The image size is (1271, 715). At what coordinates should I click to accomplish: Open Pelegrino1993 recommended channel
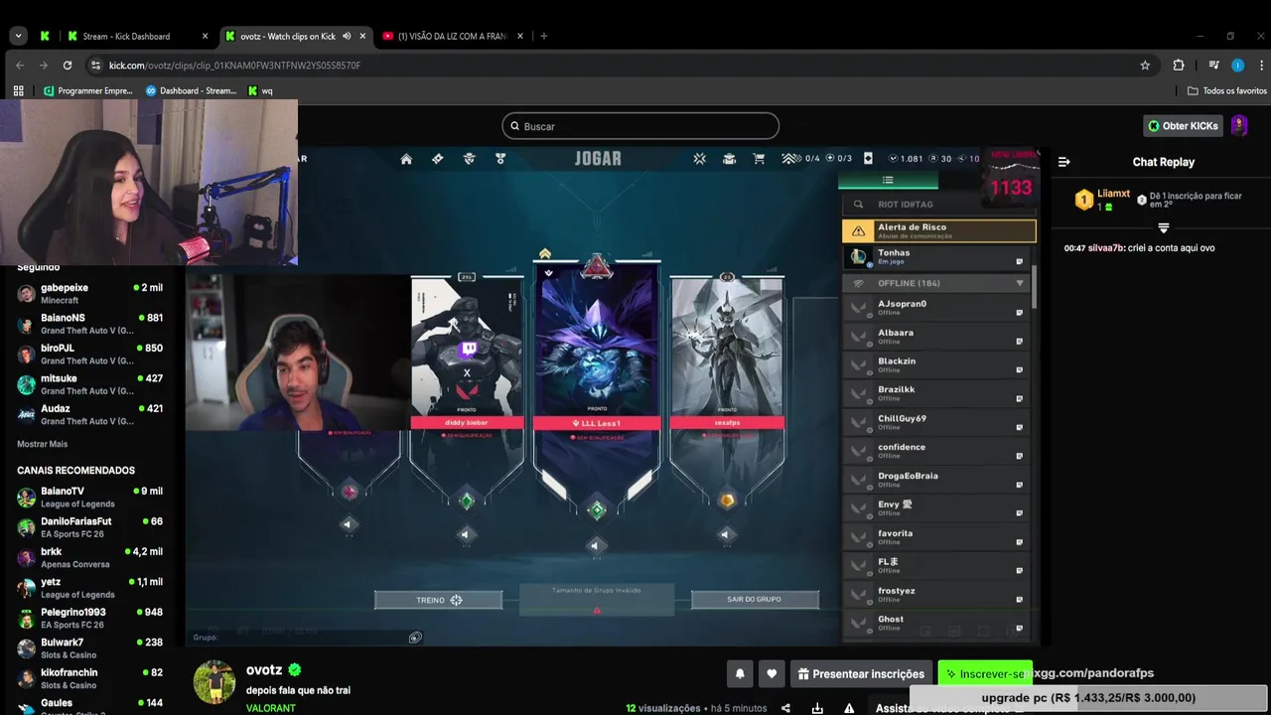pyautogui.click(x=89, y=619)
